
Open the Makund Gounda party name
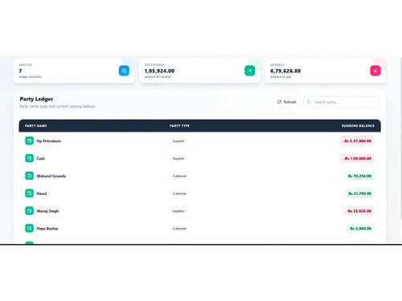click(x=51, y=176)
